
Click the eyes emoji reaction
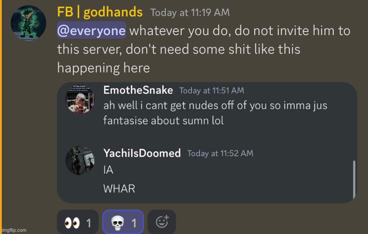[x=78, y=222]
